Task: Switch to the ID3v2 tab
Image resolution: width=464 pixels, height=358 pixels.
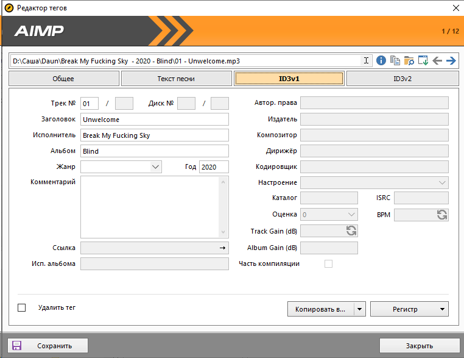Action: pyautogui.click(x=402, y=79)
